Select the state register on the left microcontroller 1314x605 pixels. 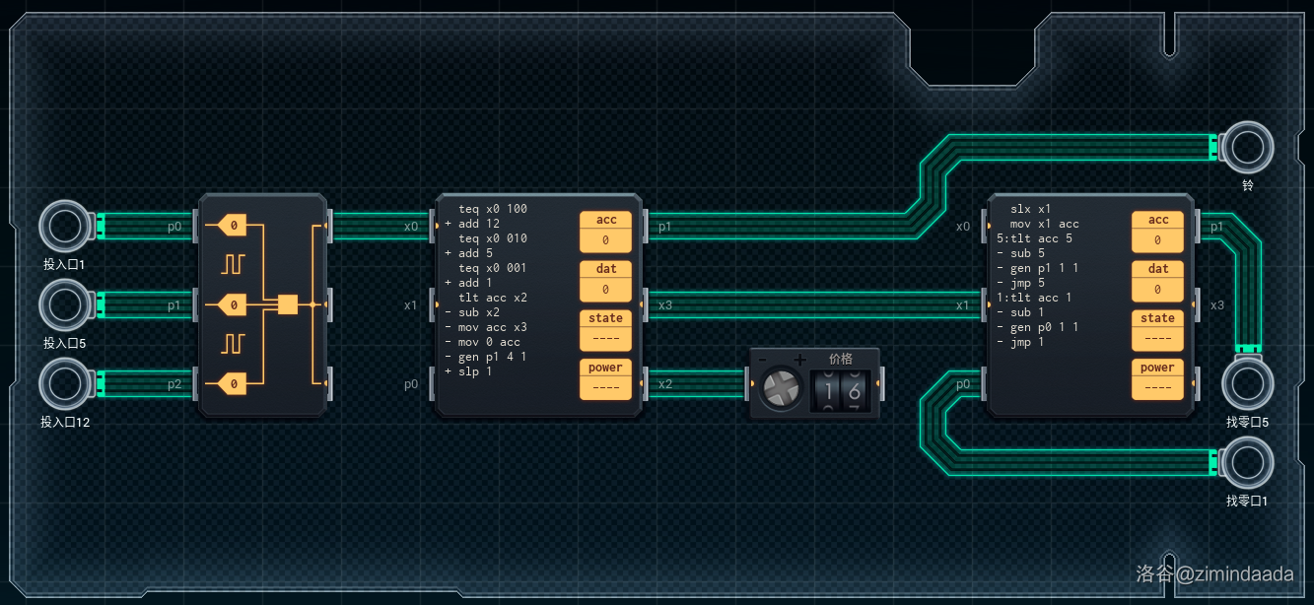point(605,329)
